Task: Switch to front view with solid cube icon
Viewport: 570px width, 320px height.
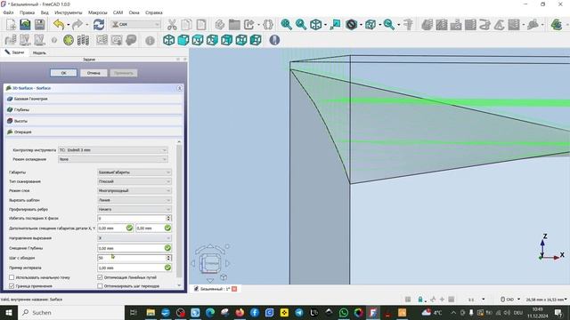Action: point(183,40)
